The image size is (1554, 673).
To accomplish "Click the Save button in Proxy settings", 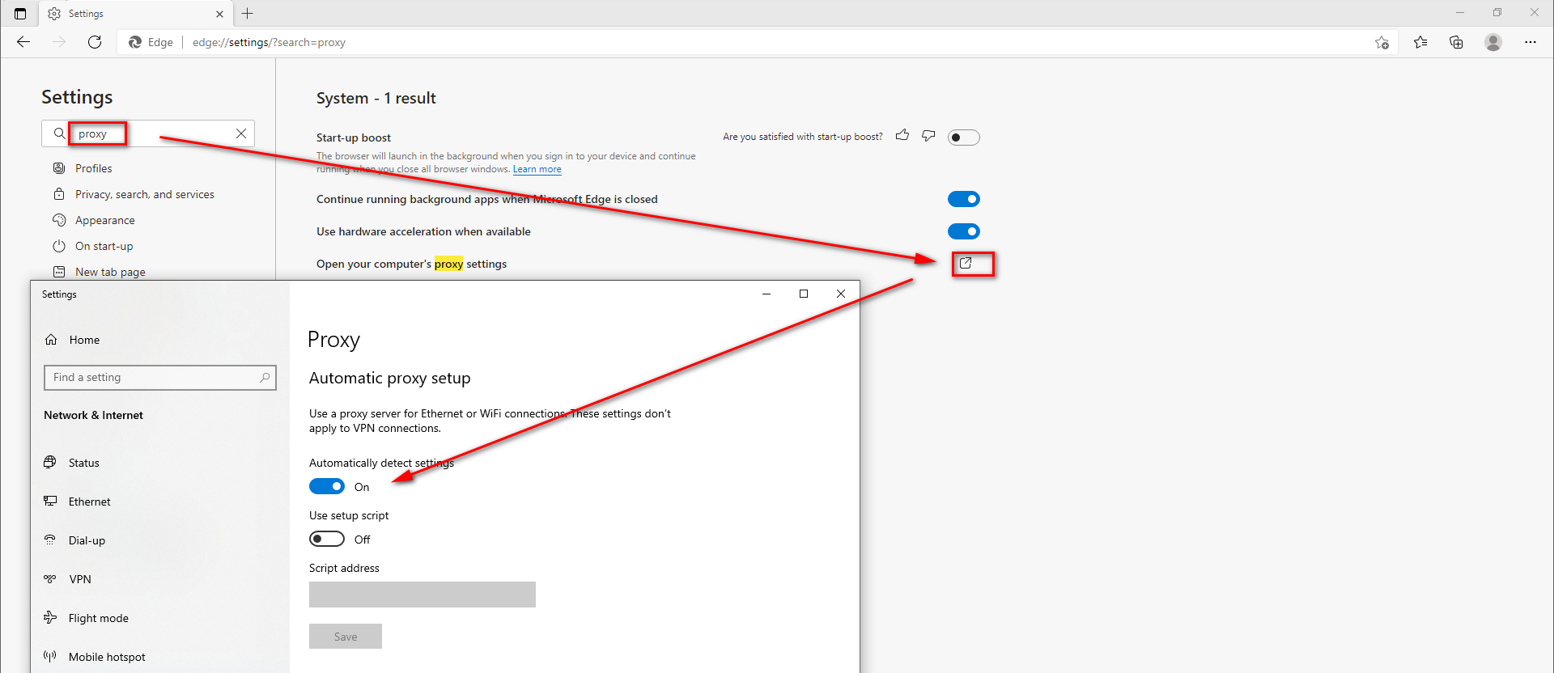I will coord(346,637).
